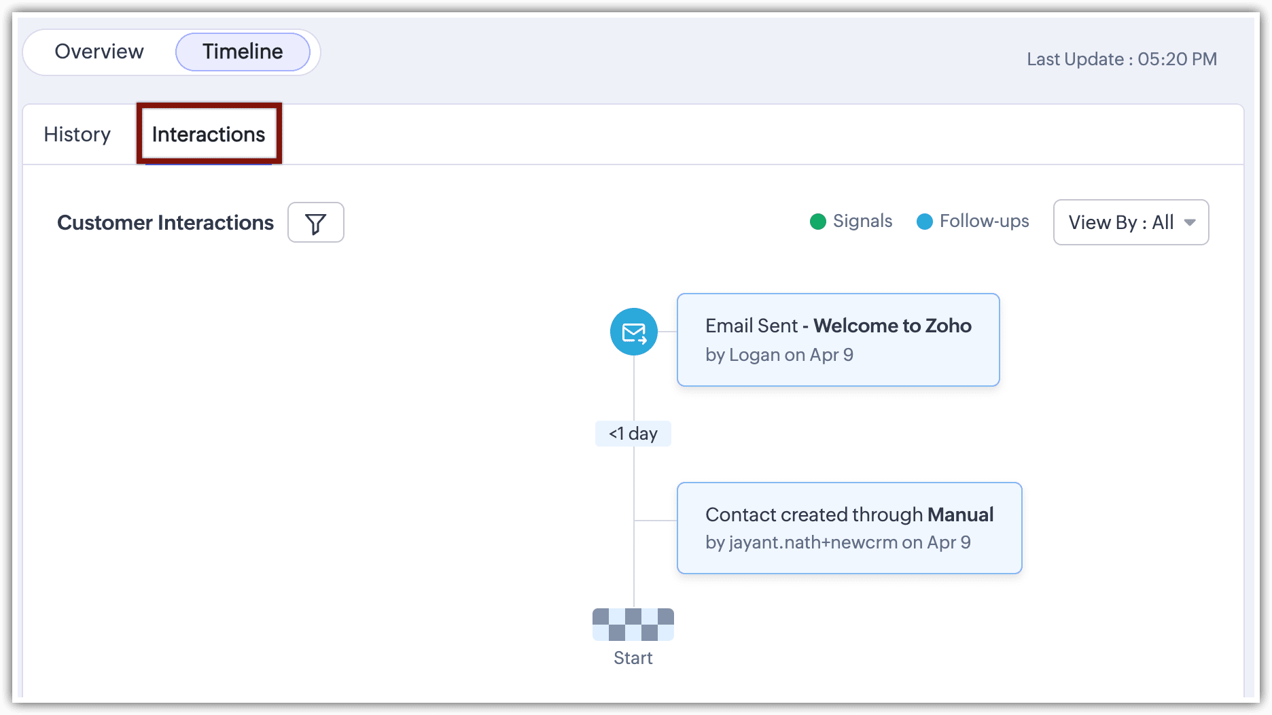Select the Timeline view pill
Image resolution: width=1272 pixels, height=715 pixels.
coord(243,52)
